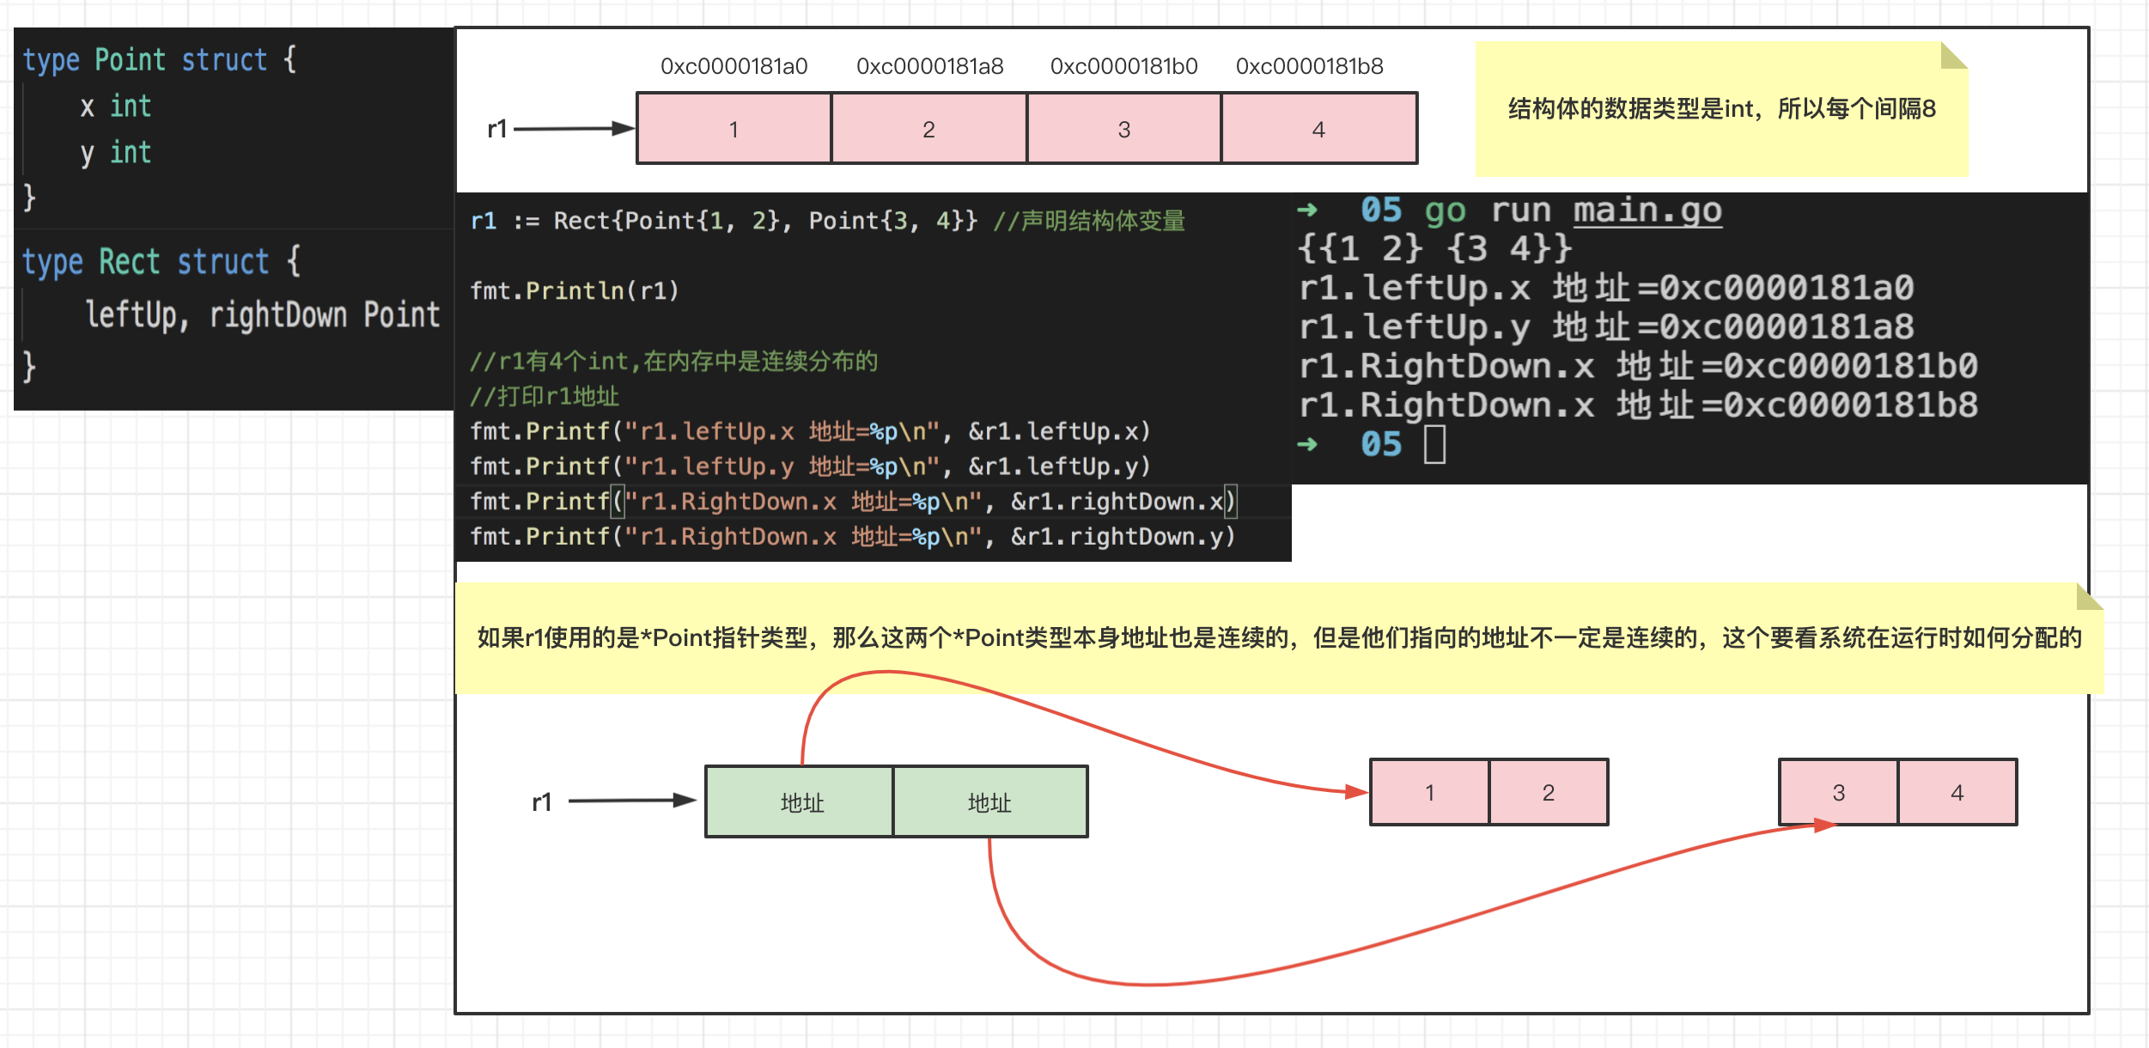Select the yellow sticky note about int spacing 8
This screenshot has width=2149, height=1048.
[1720, 109]
